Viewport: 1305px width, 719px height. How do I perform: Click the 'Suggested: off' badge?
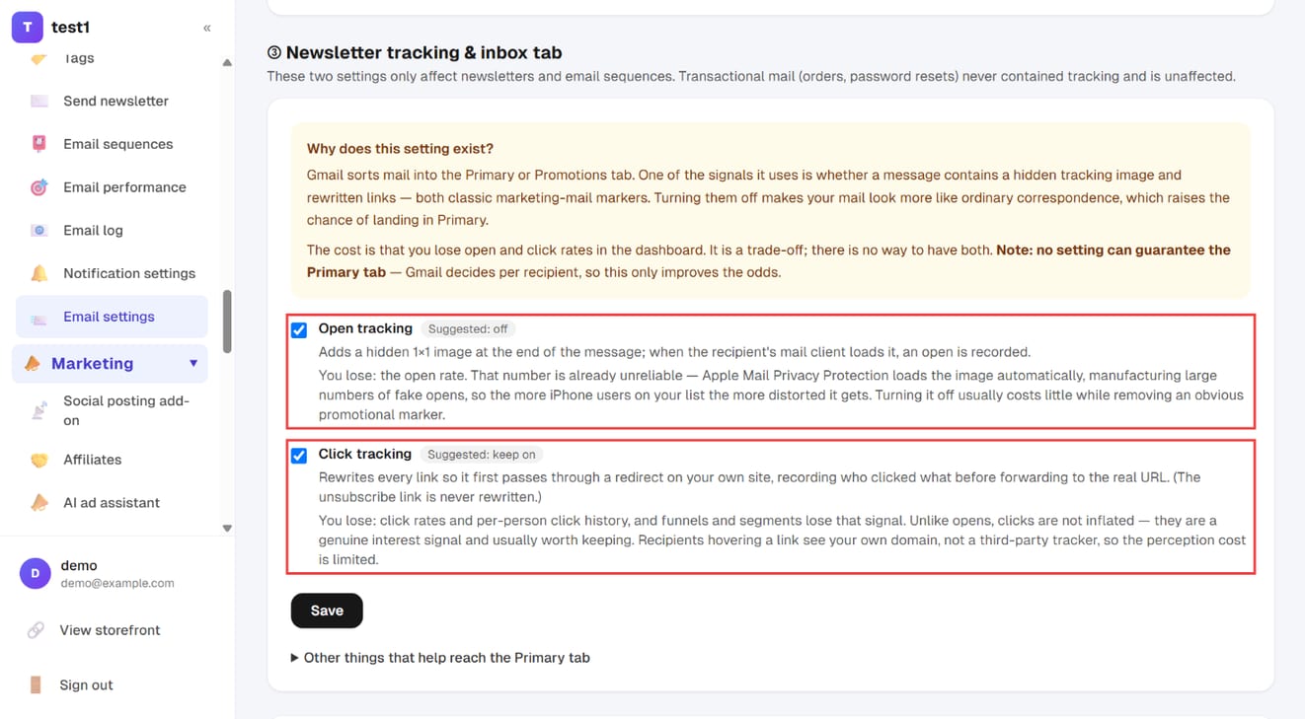pos(468,329)
